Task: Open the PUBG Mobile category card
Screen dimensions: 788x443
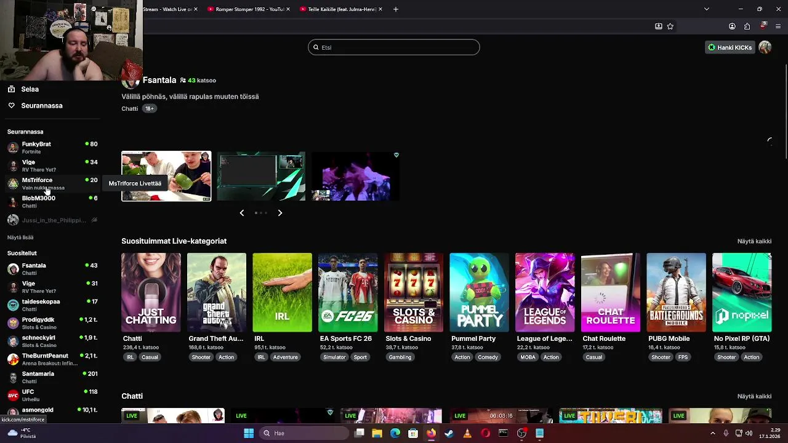Action: [x=676, y=292]
